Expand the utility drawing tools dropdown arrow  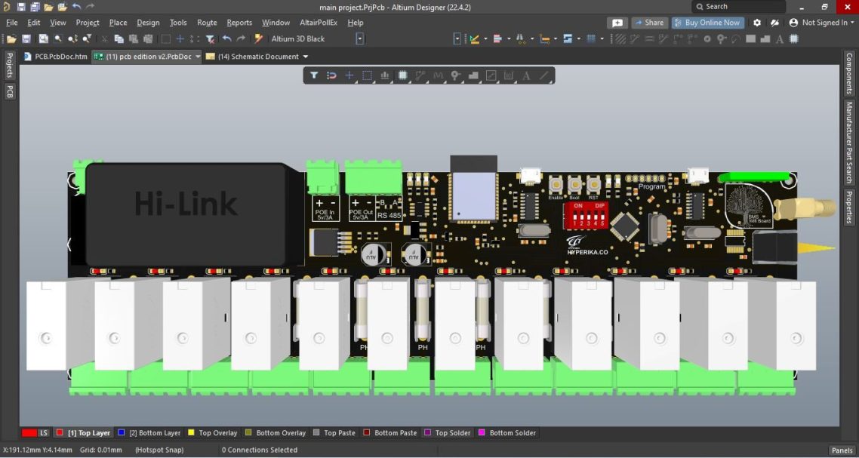click(485, 39)
